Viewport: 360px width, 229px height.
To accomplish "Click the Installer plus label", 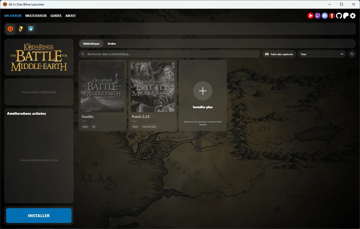I will coord(203,107).
